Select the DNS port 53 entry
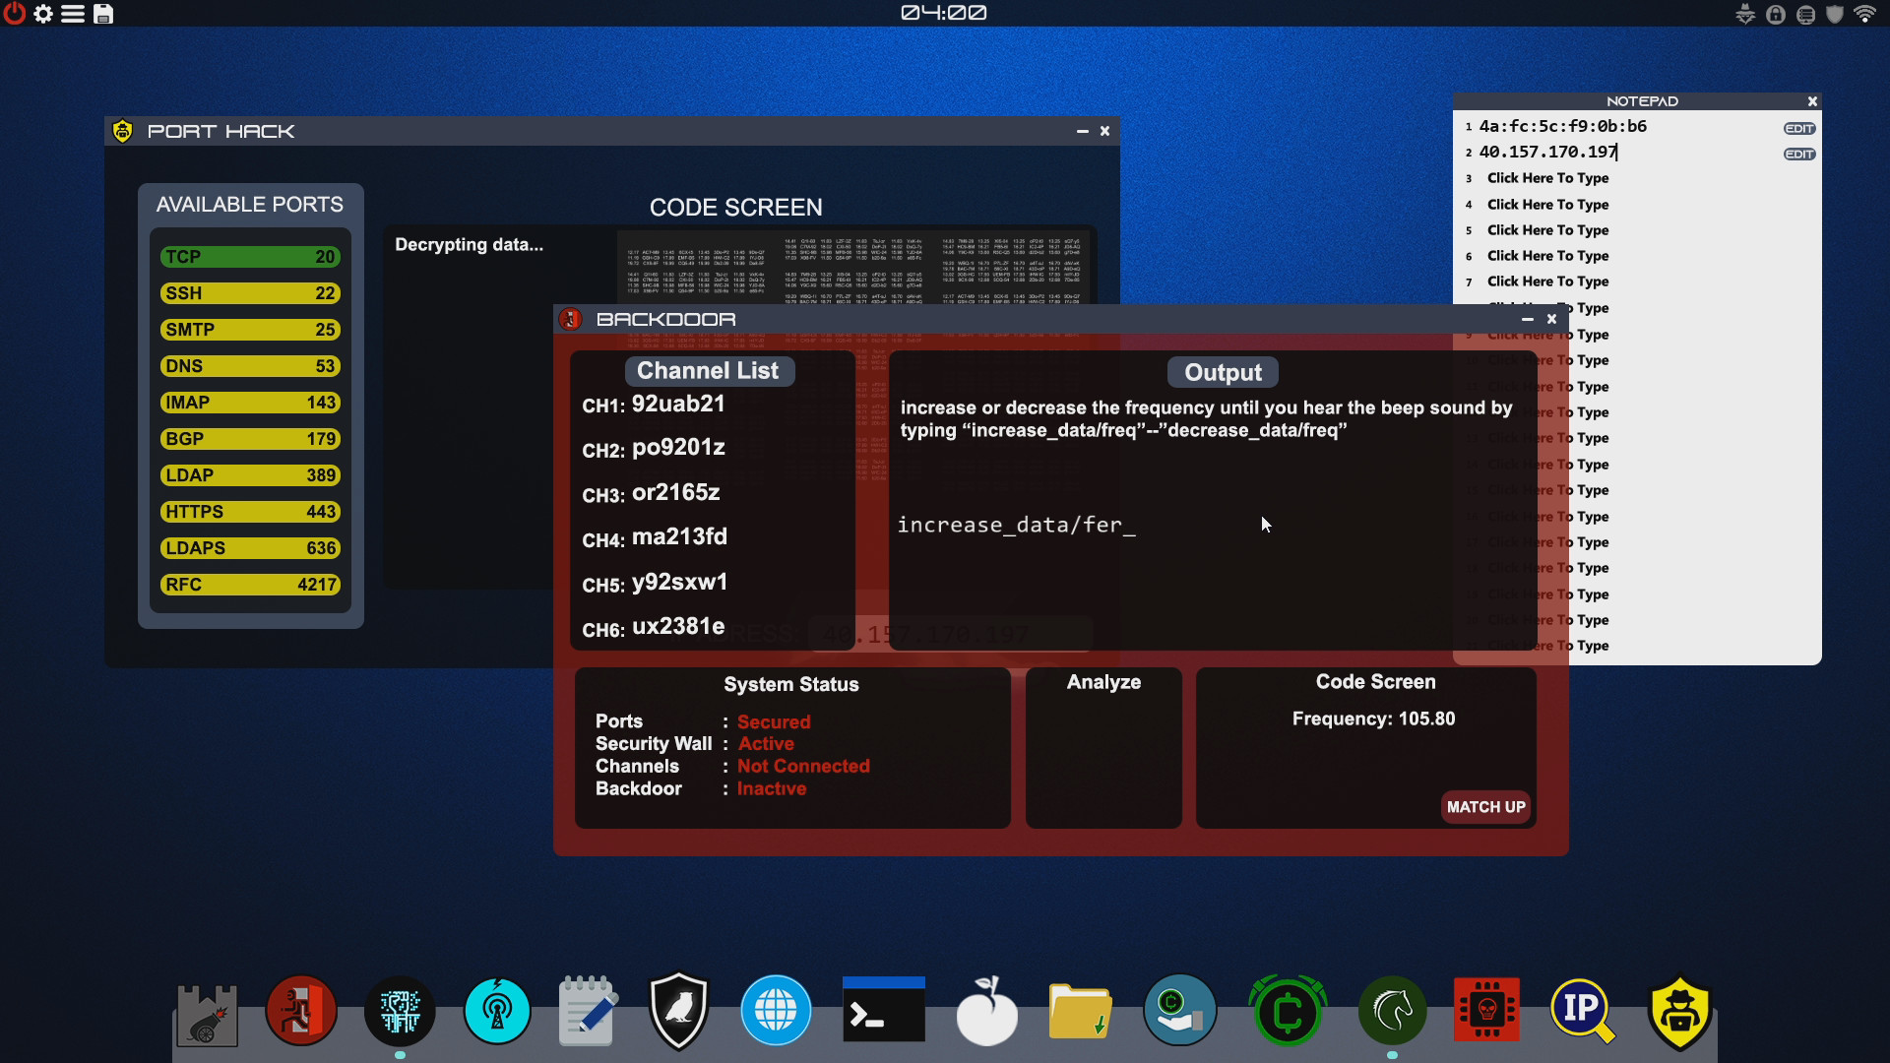This screenshot has width=1890, height=1063. 250,365
